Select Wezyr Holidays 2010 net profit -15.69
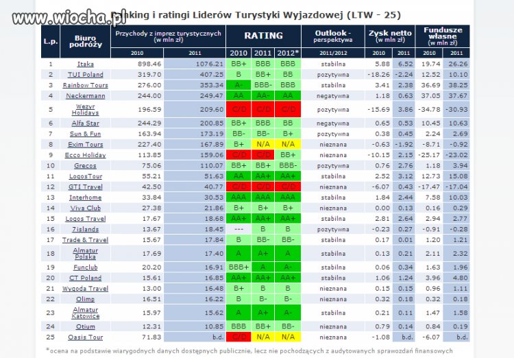 tap(378, 110)
